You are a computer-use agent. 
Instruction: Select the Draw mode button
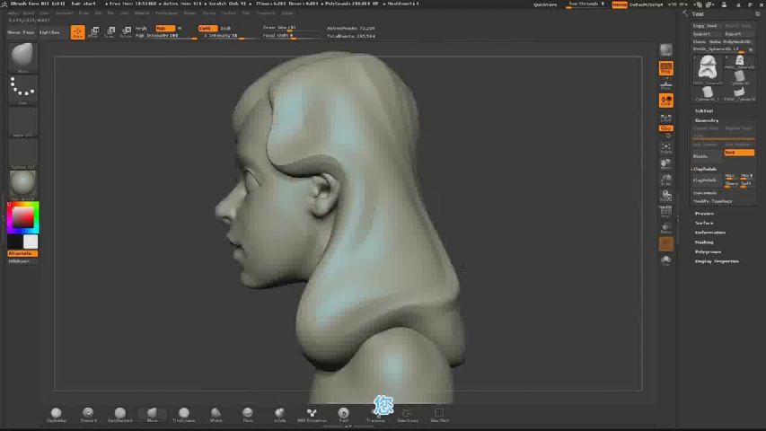click(77, 32)
